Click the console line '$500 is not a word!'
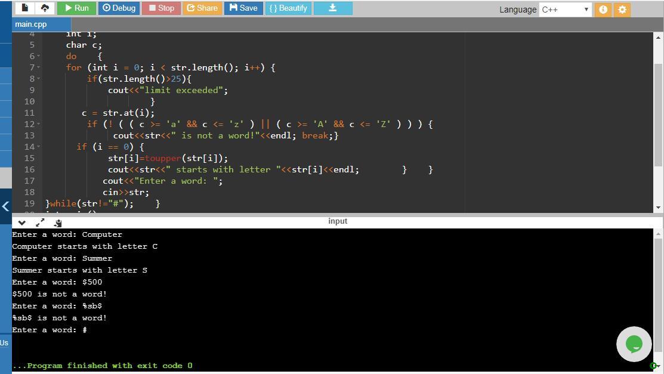664x374 pixels. click(59, 294)
